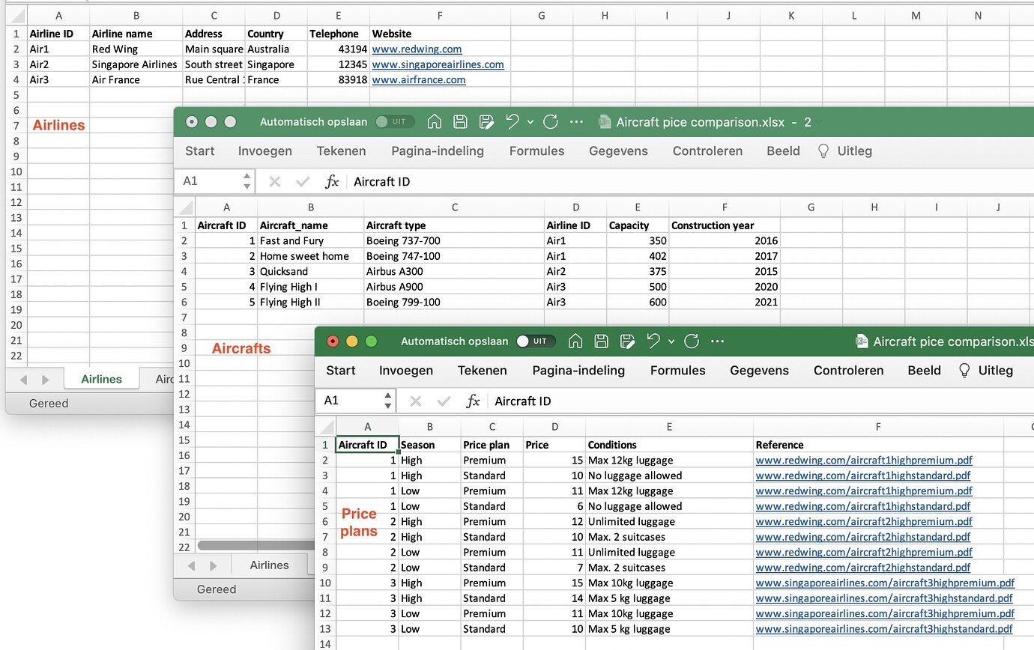This screenshot has width=1034, height=650.
Task: Select the cell 'Boeing 799-100' in the Aircrafts window
Action: click(x=454, y=303)
